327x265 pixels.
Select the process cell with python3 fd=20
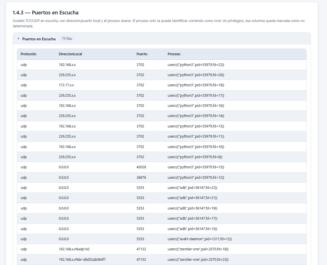click(196, 75)
